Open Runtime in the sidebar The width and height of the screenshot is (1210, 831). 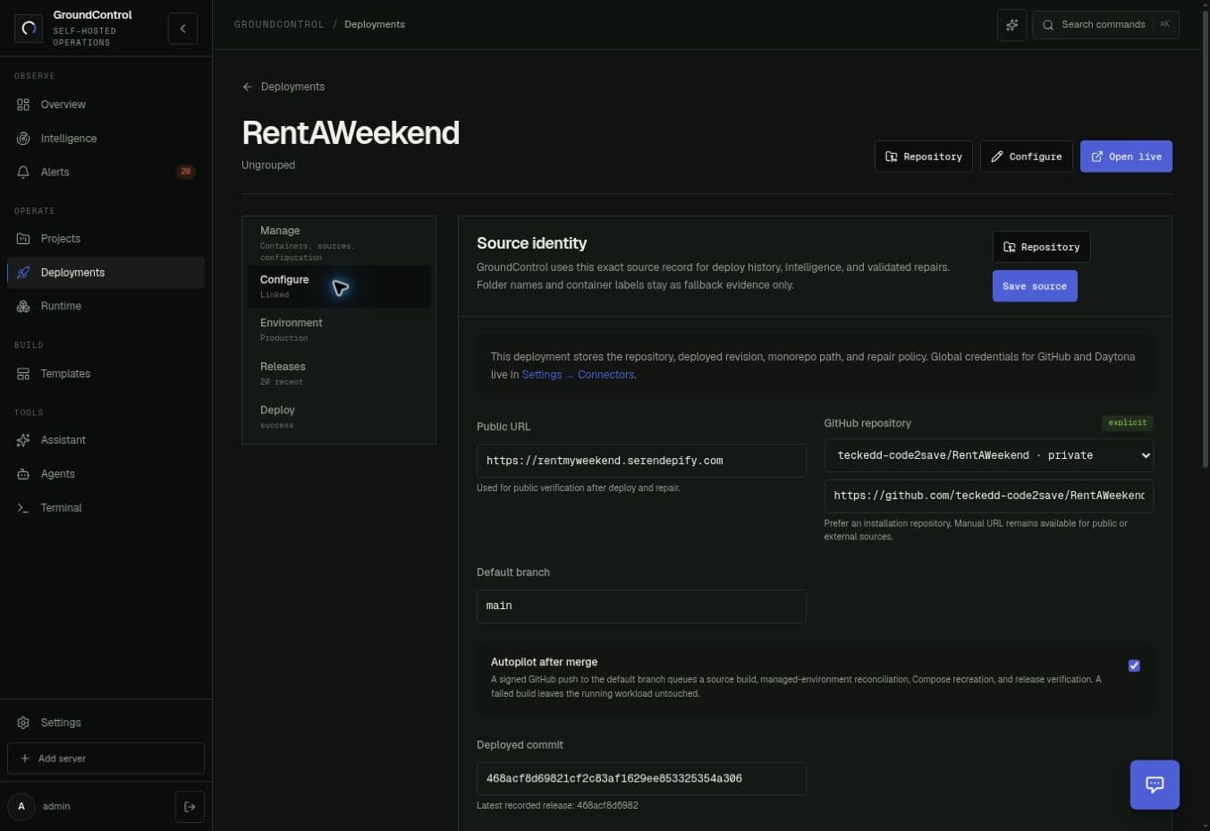point(106,306)
